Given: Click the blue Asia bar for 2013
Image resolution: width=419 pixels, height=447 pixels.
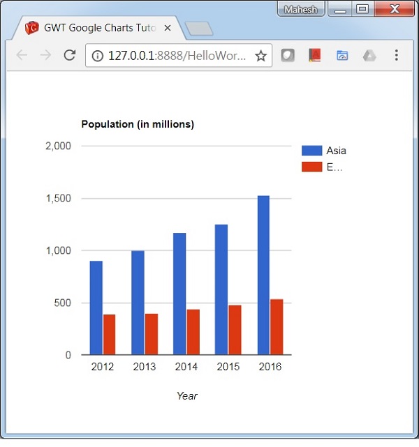Looking at the screenshot, I should (138, 303).
